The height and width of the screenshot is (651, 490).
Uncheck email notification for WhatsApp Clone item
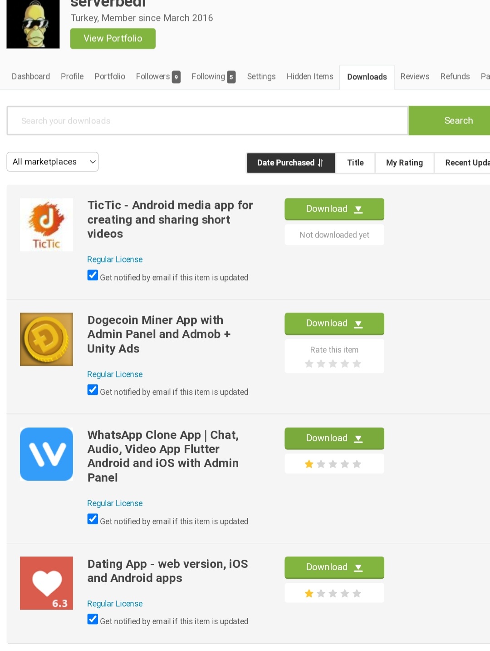(93, 519)
